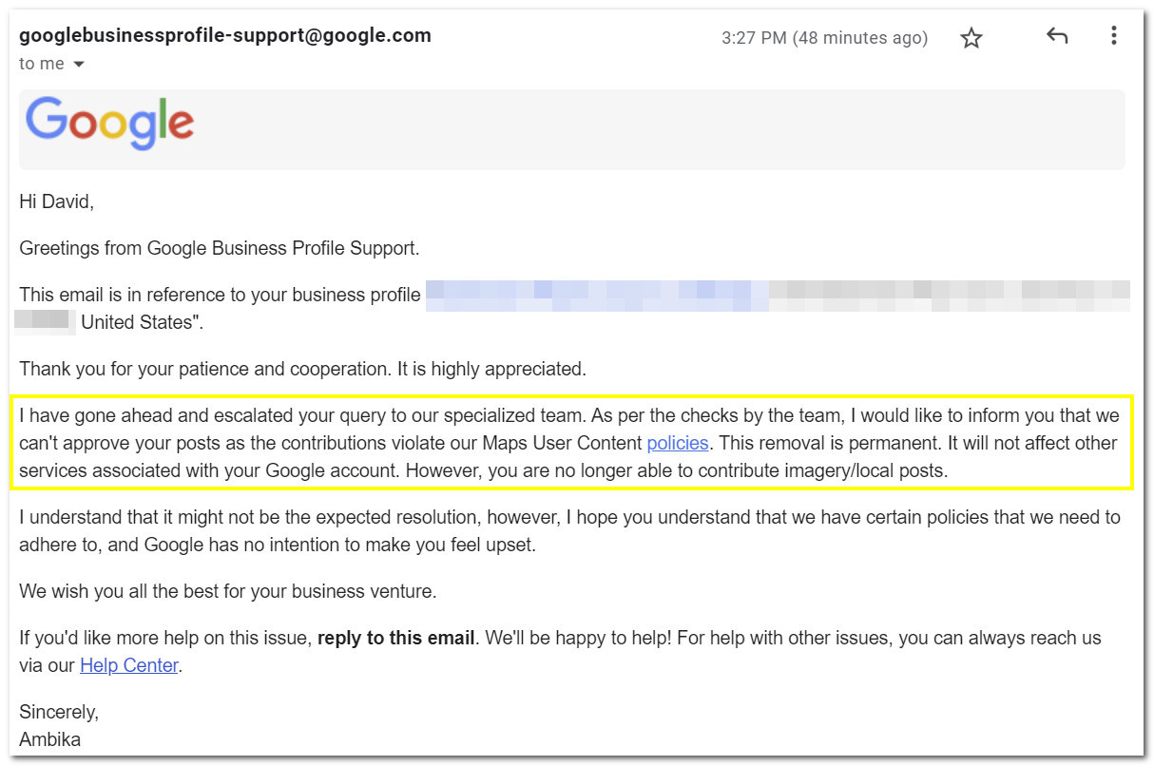This screenshot has width=1154, height=766.
Task: Click the "Sincerely," closing line
Action: coord(59,712)
